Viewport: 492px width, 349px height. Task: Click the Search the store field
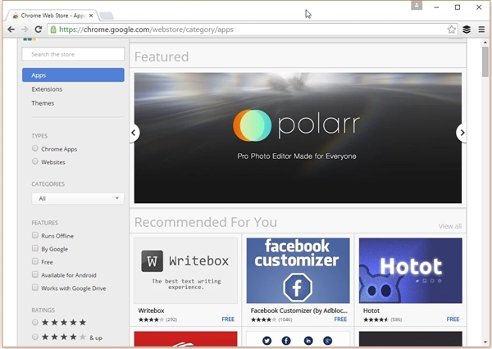tap(74, 54)
